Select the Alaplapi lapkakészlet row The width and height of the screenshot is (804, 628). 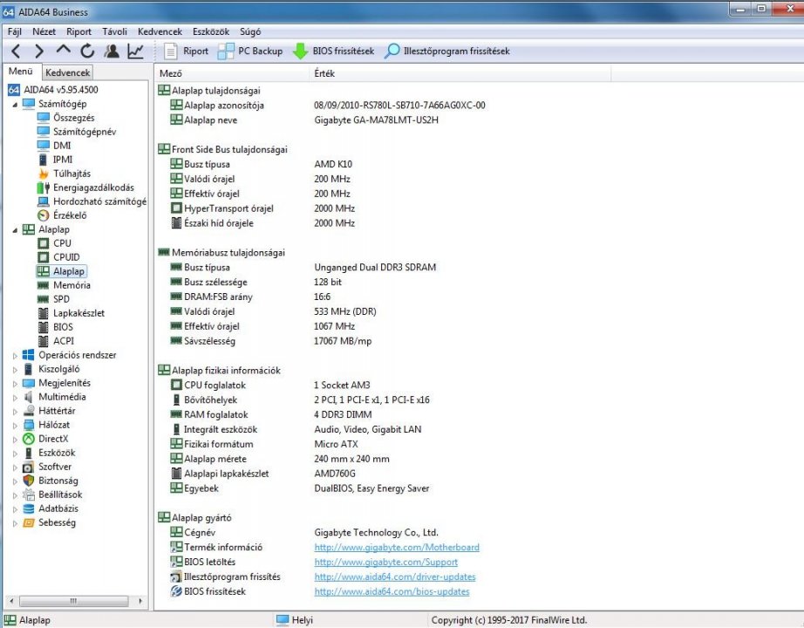pyautogui.click(x=263, y=474)
